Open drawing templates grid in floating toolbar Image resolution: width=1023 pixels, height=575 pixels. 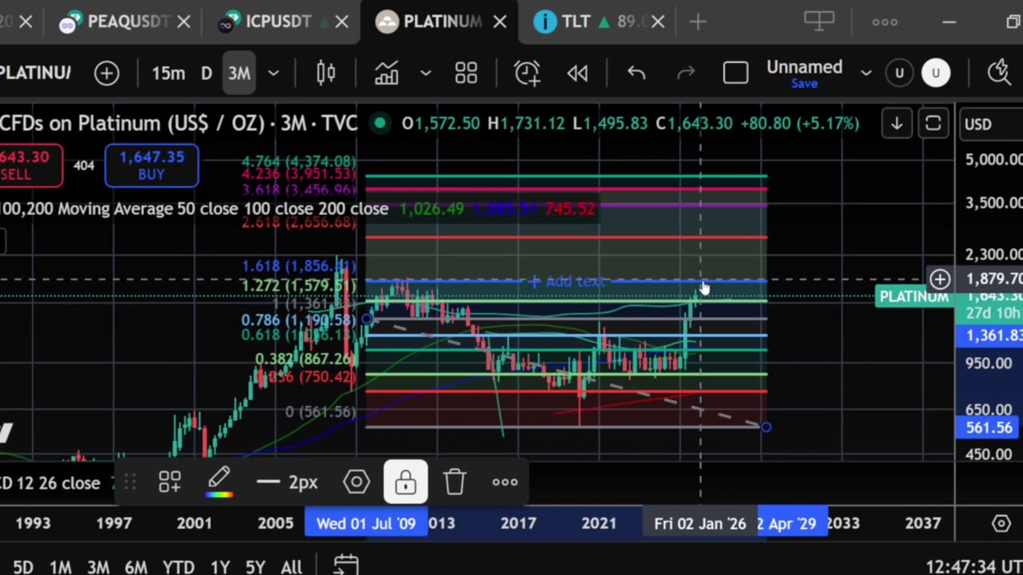coord(169,482)
